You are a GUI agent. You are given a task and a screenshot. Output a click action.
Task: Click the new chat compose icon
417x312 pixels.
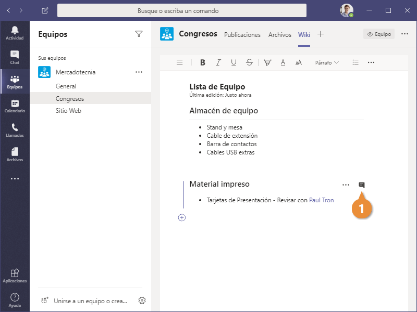coord(45,10)
